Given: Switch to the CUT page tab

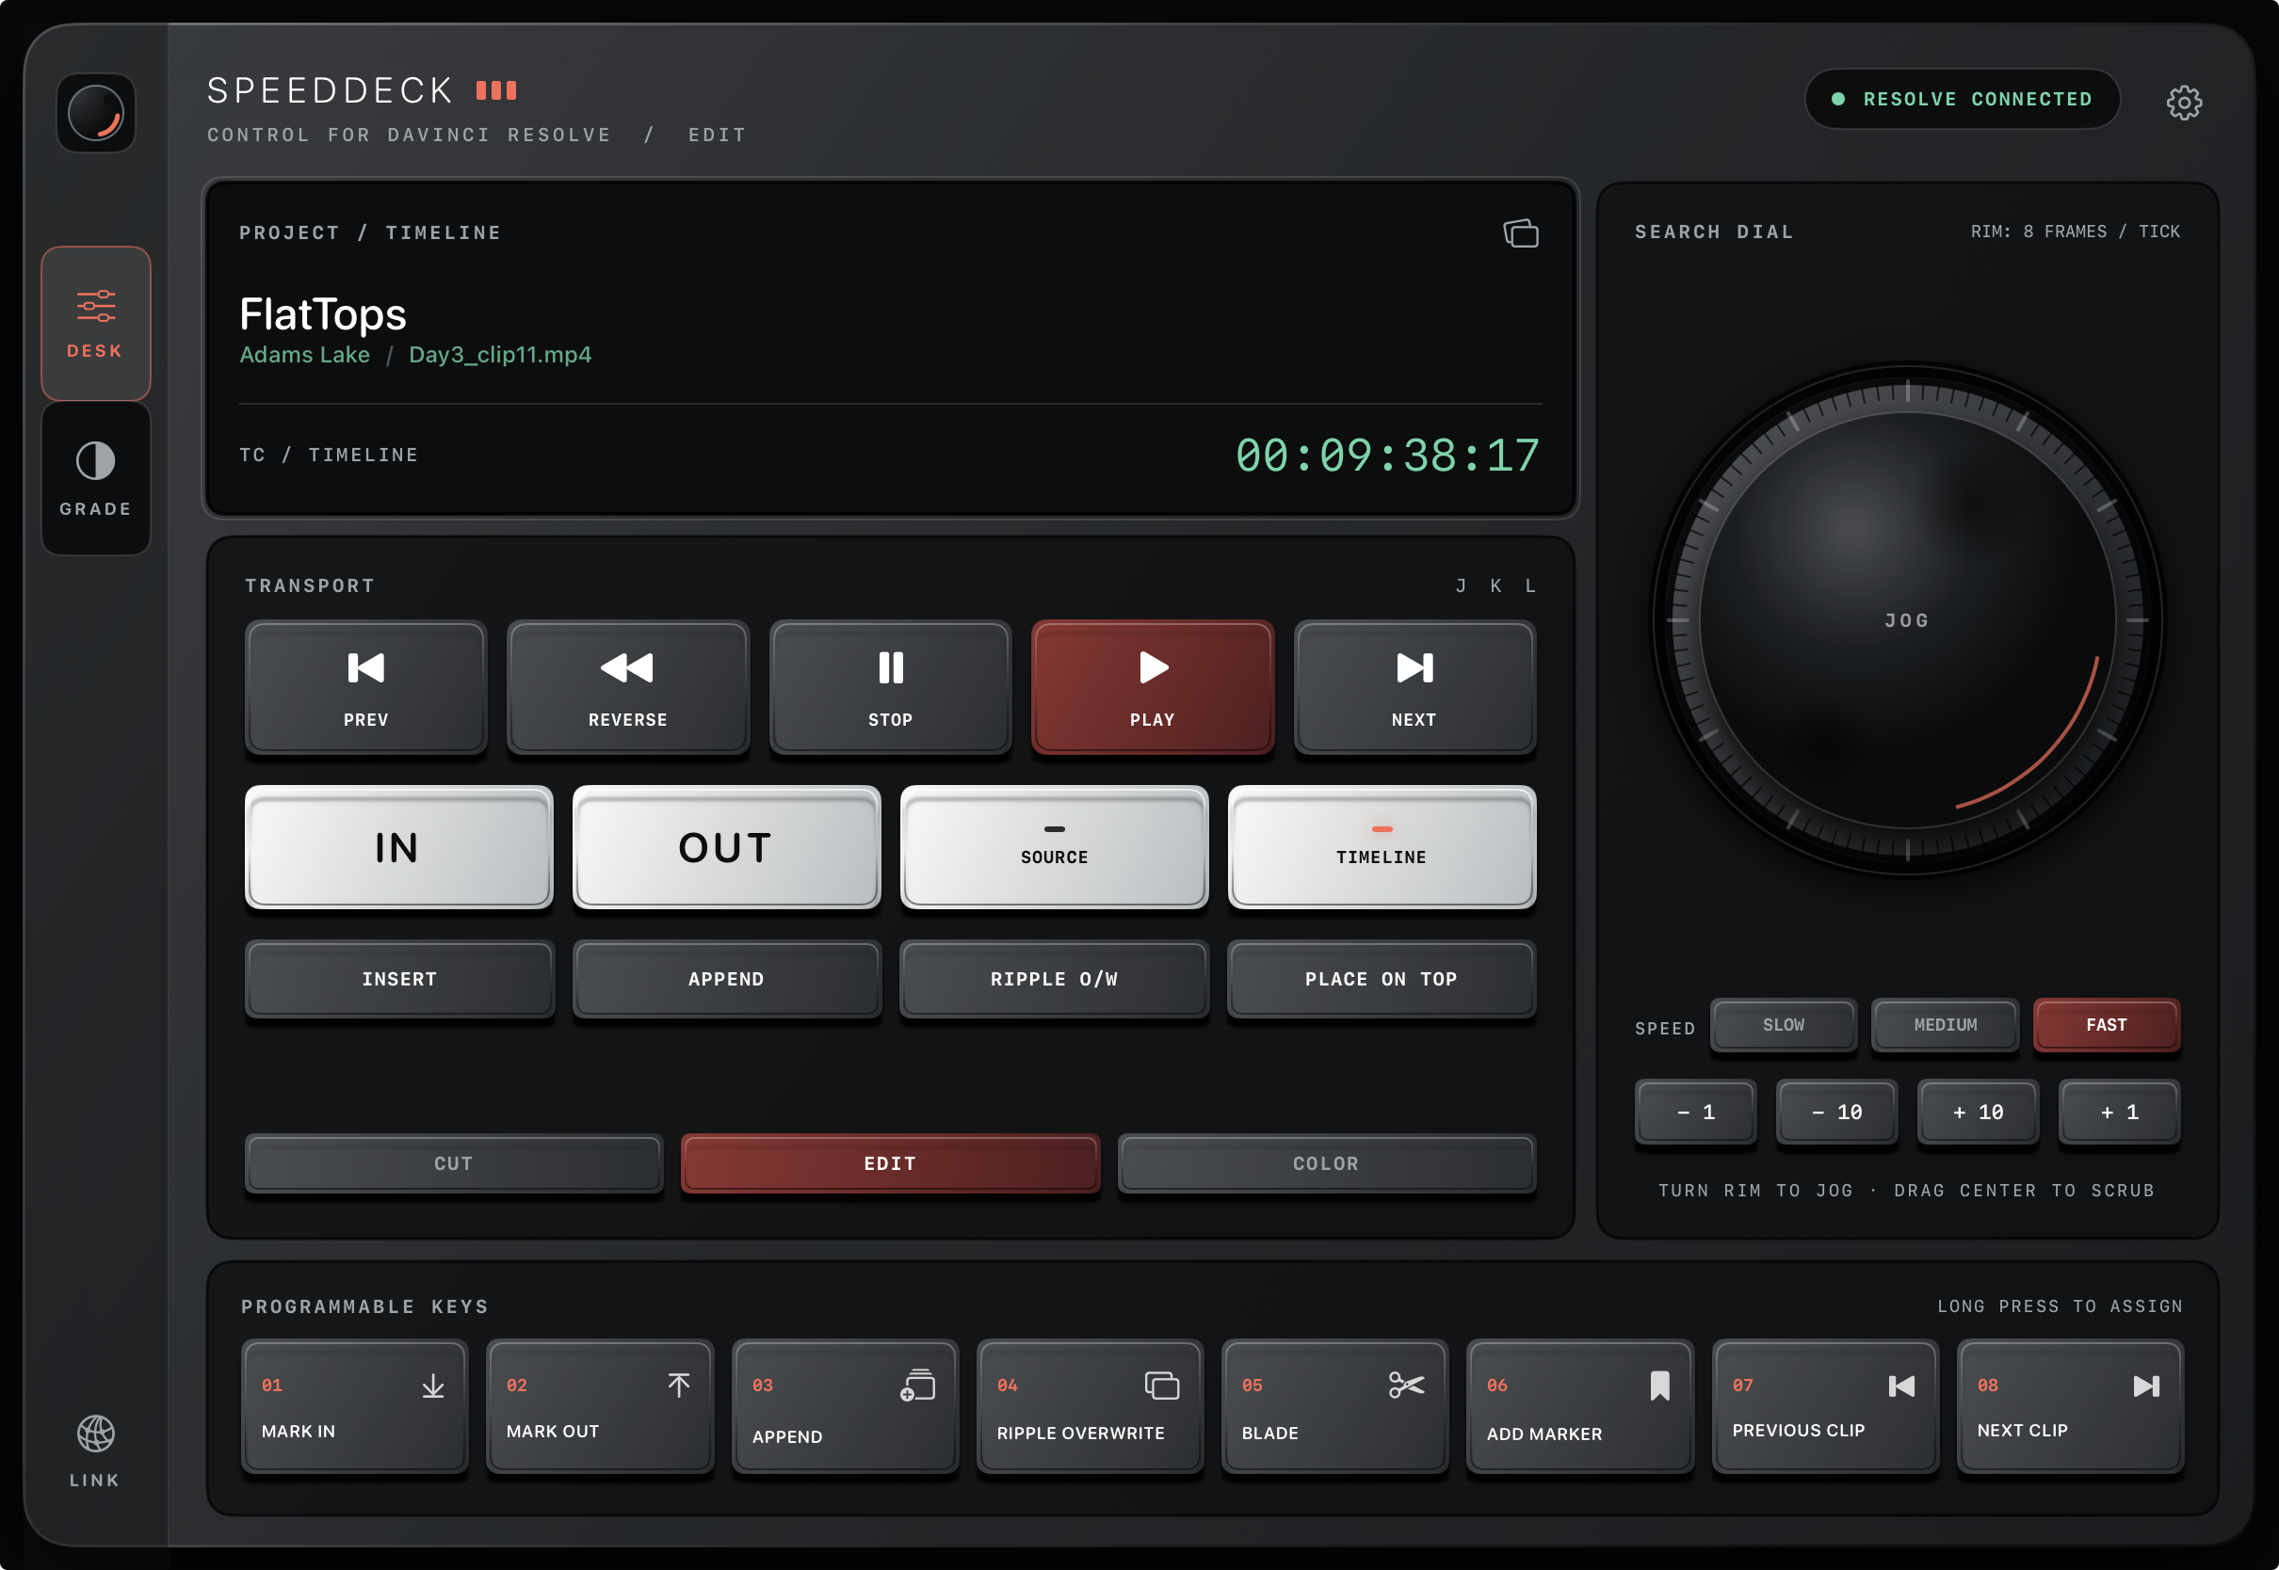Looking at the screenshot, I should click(x=454, y=1163).
